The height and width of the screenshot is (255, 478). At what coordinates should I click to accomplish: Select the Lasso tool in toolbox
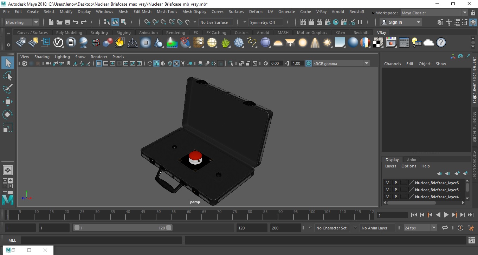(8, 76)
